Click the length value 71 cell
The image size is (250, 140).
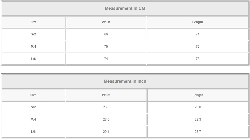198,34
